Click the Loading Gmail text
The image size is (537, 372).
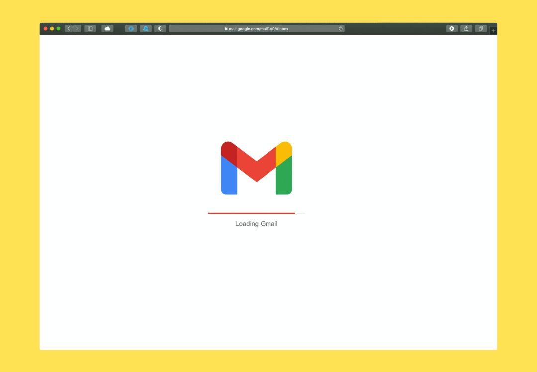(x=257, y=224)
